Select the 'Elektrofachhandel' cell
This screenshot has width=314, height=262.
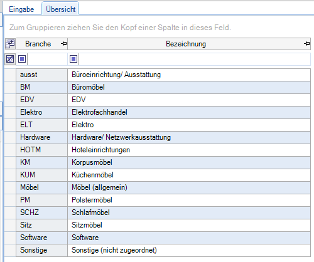click(x=189, y=112)
